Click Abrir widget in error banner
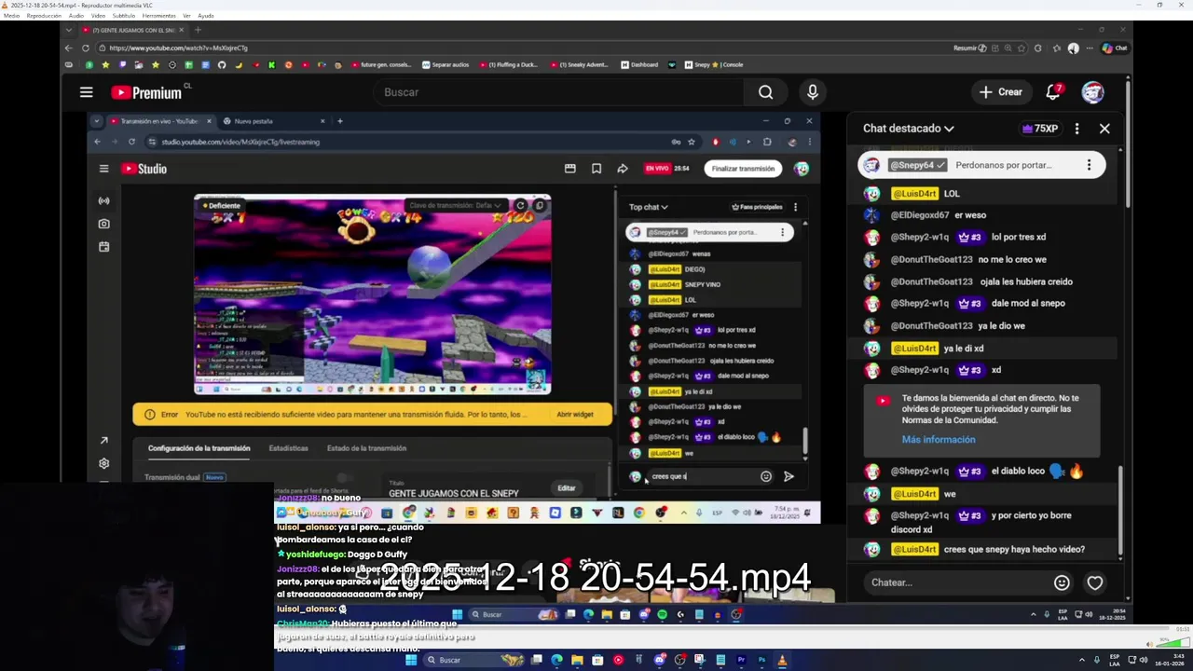This screenshot has height=671, width=1193. 574,415
